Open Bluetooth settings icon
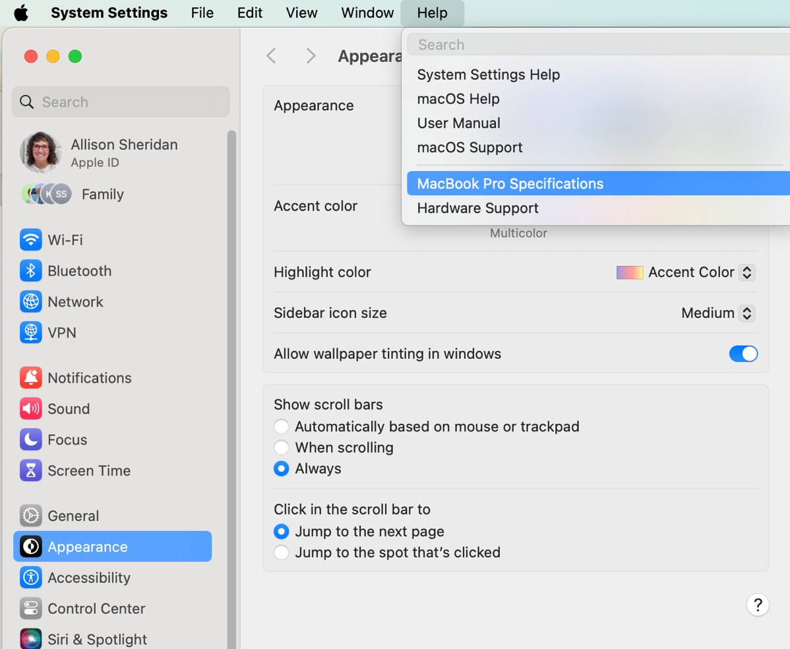 [x=31, y=271]
